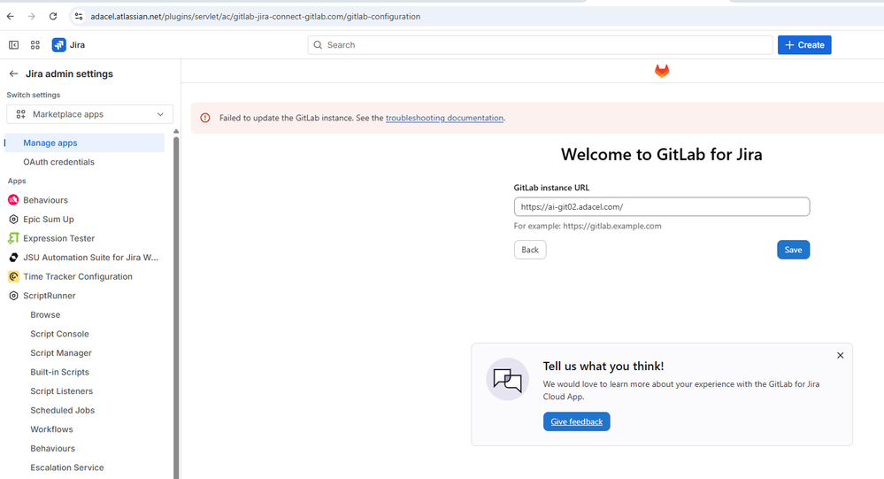884x479 pixels.
Task: Click the Epic Sum Up hexagon icon
Action: (13, 219)
